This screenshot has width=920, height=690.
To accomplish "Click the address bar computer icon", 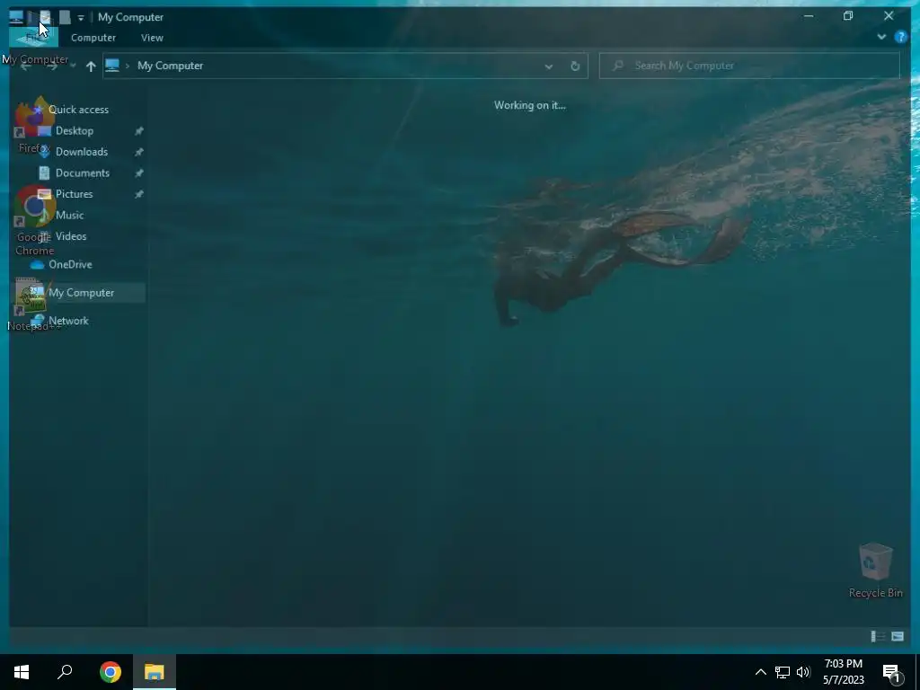I will (x=112, y=65).
